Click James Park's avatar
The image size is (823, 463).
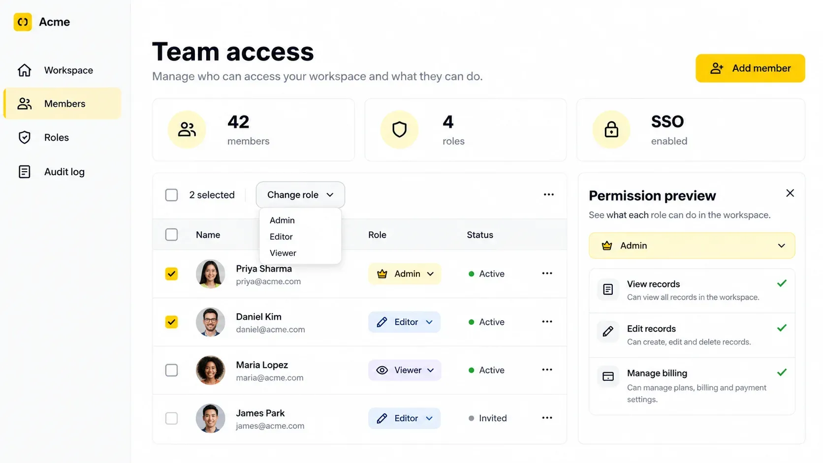coord(211,419)
